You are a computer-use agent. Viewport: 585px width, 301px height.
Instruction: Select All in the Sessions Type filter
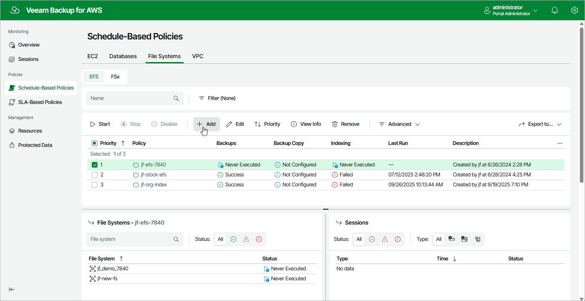[x=439, y=239]
